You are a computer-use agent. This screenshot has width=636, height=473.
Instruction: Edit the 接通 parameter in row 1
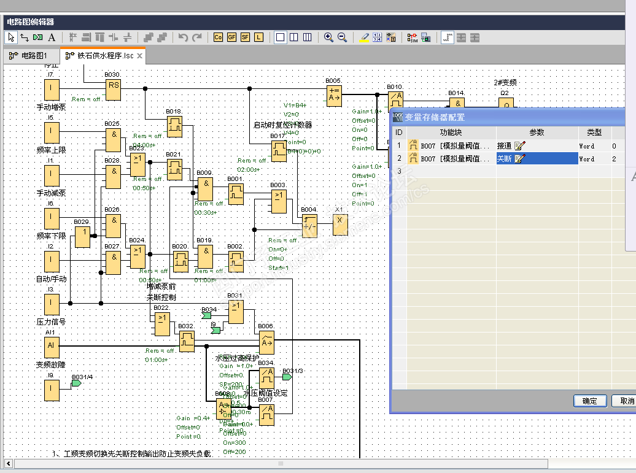click(x=520, y=146)
